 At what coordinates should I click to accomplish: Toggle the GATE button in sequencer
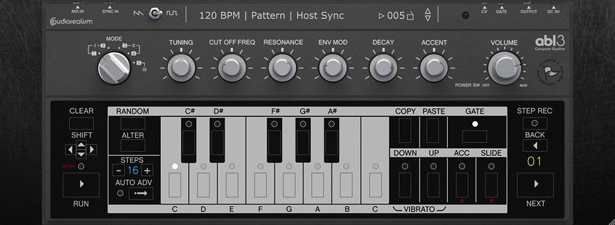tap(475, 136)
